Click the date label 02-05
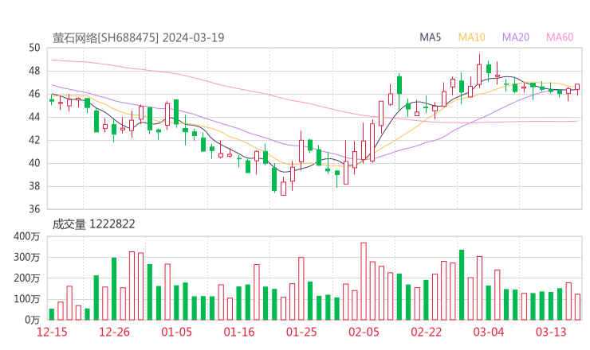The image size is (590, 350). tap(364, 332)
